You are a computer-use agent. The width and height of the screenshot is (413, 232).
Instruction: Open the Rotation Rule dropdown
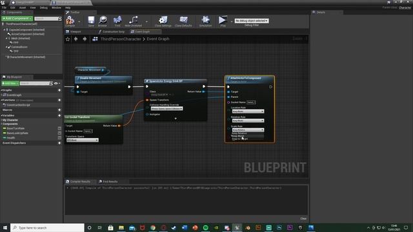(248, 121)
